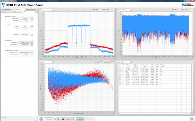Open the Averaging Enabled dropdown
Image resolution: width=195 pixels, height=121 pixels.
[32, 26]
